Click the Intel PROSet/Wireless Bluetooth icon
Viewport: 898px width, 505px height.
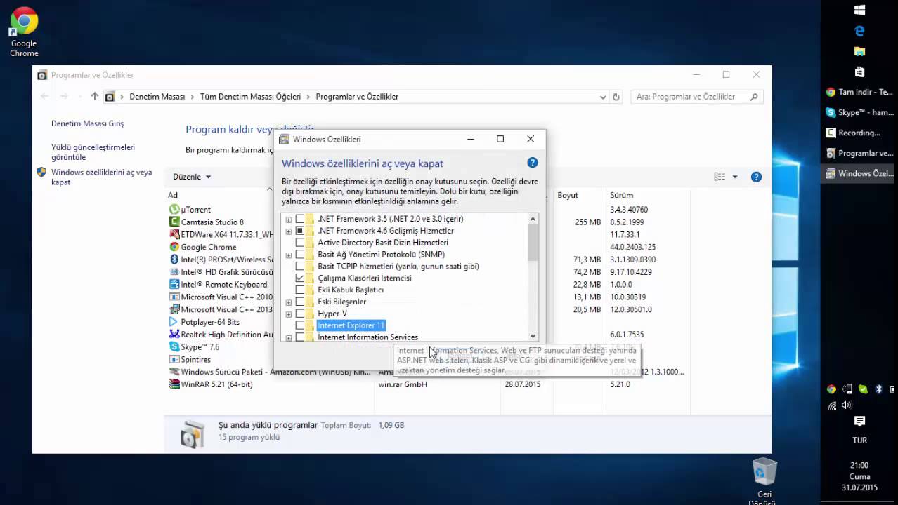[174, 260]
